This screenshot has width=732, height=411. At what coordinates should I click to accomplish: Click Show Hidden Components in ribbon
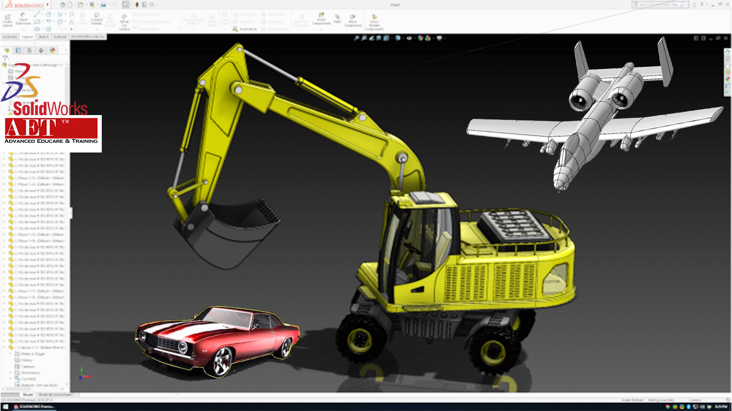(374, 21)
